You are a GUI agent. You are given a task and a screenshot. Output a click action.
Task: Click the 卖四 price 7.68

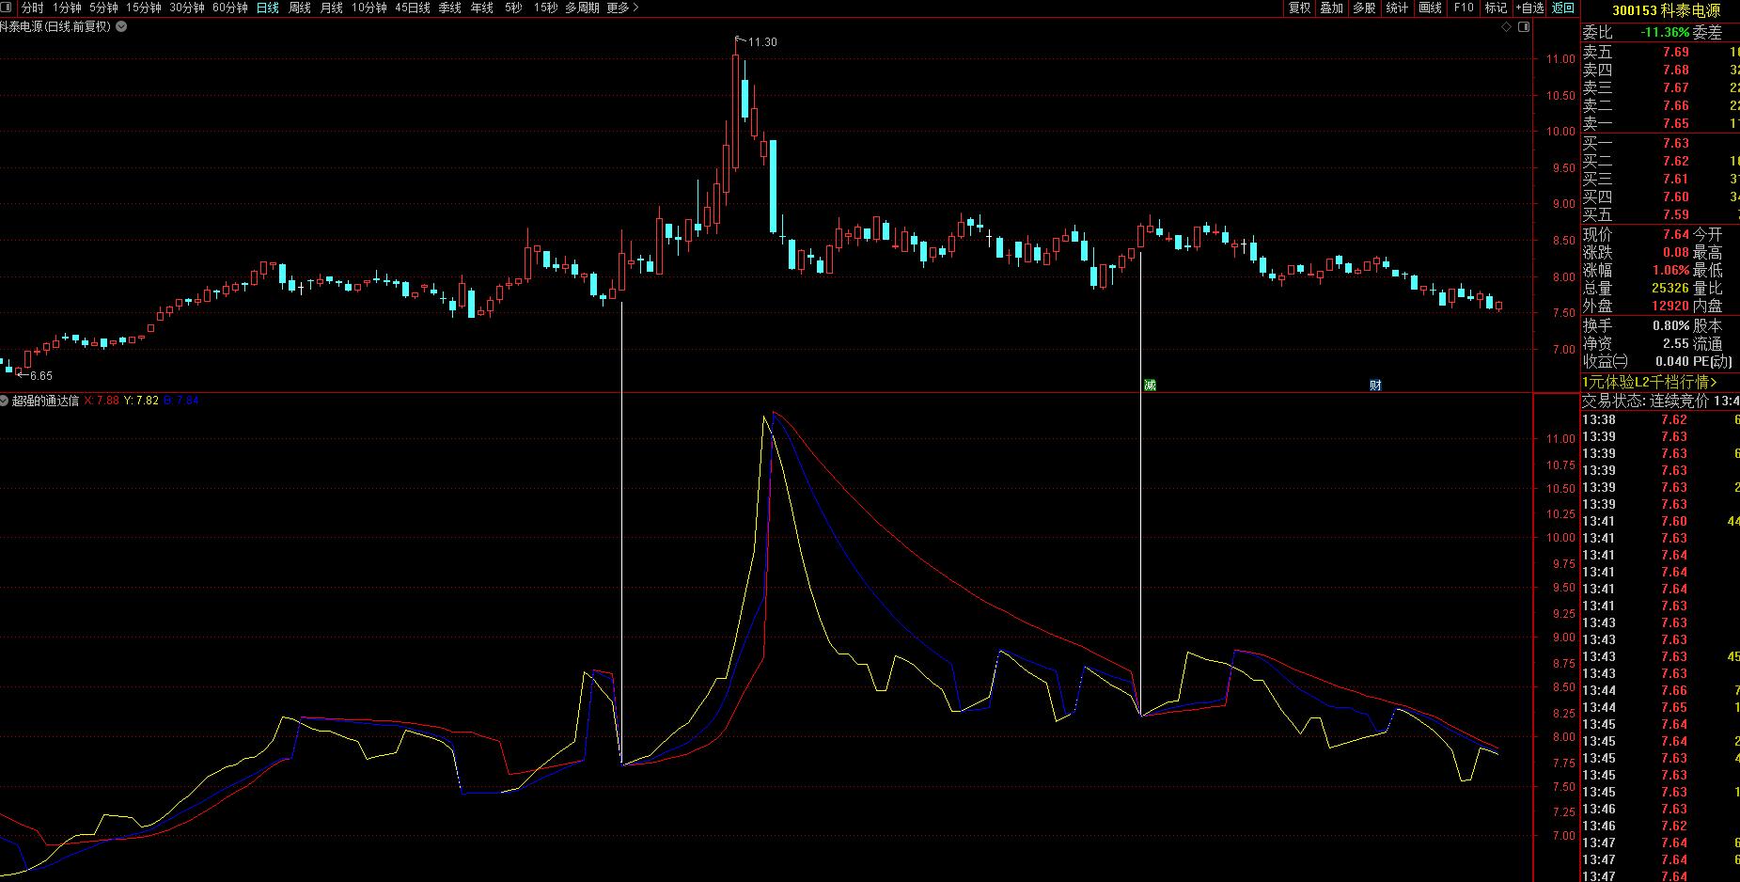click(1675, 71)
